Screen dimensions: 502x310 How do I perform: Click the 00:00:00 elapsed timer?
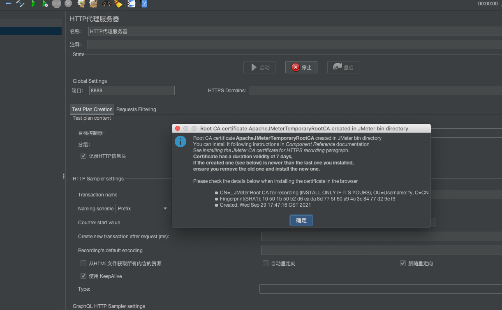coord(488,4)
